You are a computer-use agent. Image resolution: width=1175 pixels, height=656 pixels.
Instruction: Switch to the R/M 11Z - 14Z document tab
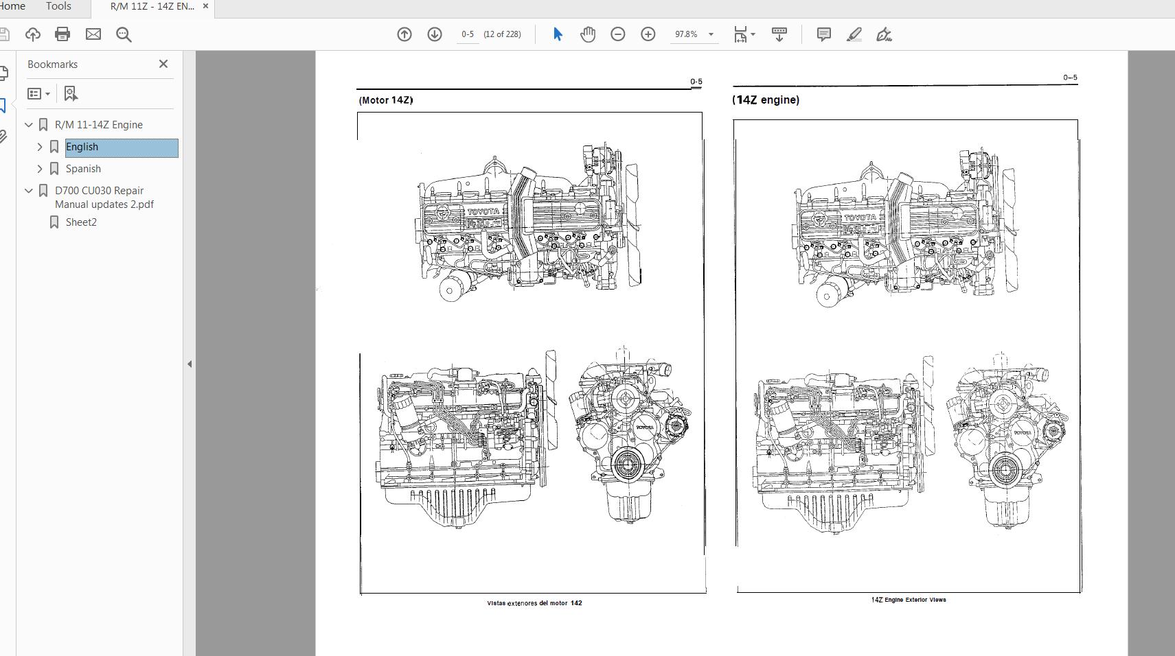tap(152, 6)
